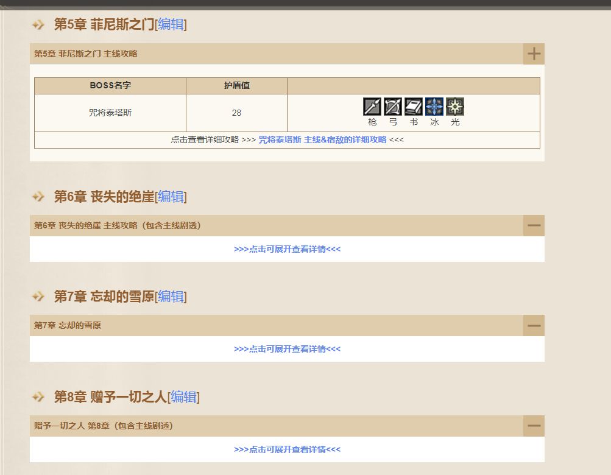This screenshot has width=611, height=475.
Task: Click expand details link under Chapter 7
Action: tap(287, 349)
